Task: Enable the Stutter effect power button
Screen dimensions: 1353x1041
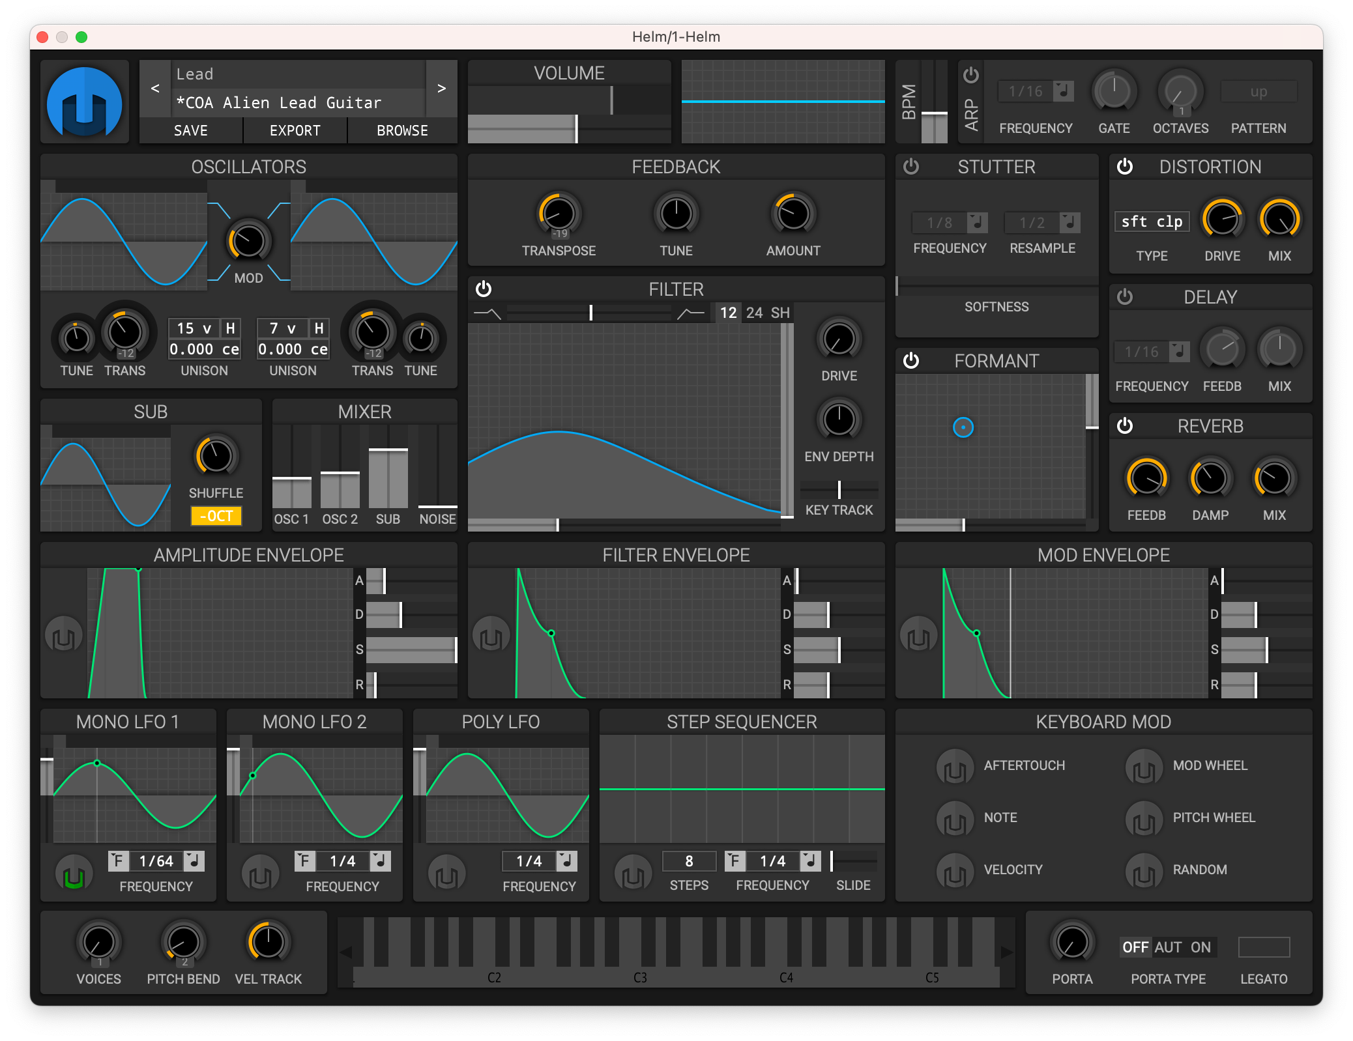Action: pos(911,167)
